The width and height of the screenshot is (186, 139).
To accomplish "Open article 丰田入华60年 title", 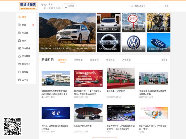I will pos(121,127).
